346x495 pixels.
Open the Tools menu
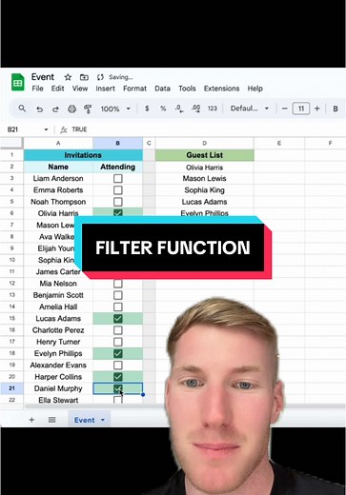tap(187, 89)
